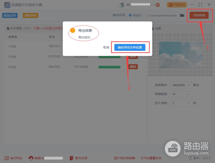Click the red badge icon next to account
This screenshot has height=163, width=215.
[x=158, y=5]
